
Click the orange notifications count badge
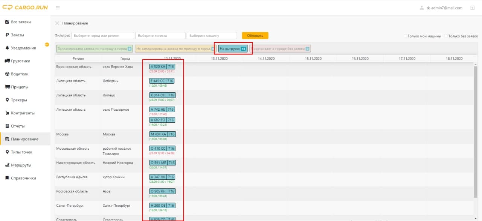coord(47,45)
